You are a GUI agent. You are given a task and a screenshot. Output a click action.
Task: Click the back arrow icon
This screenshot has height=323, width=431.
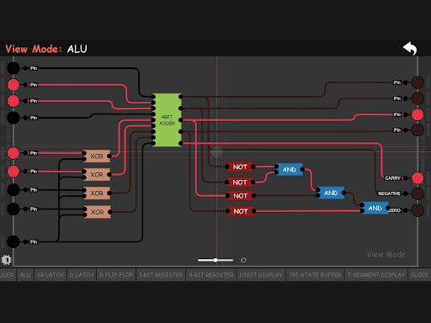pos(410,49)
